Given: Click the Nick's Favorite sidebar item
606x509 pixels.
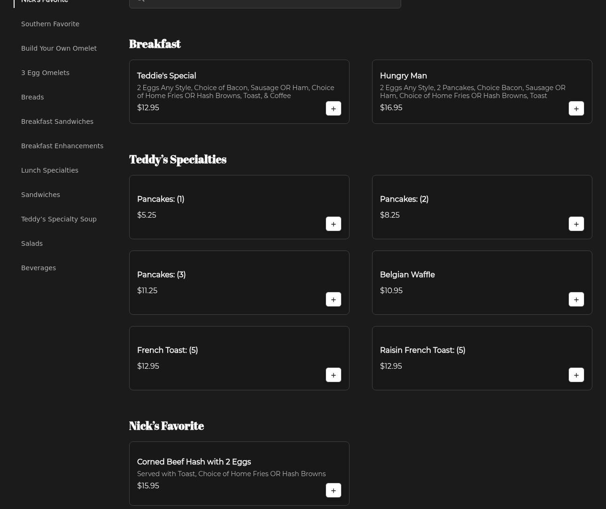Looking at the screenshot, I should pos(45,1).
